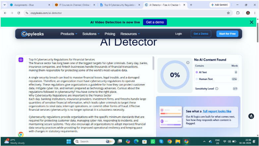The height and width of the screenshot is (146, 259).
Task: Open the Chrome extensions puzzle icon
Action: point(238,13)
